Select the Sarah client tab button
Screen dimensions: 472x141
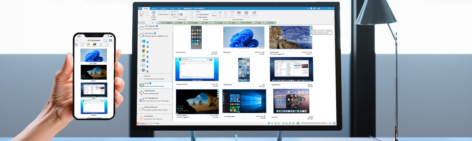231,23
